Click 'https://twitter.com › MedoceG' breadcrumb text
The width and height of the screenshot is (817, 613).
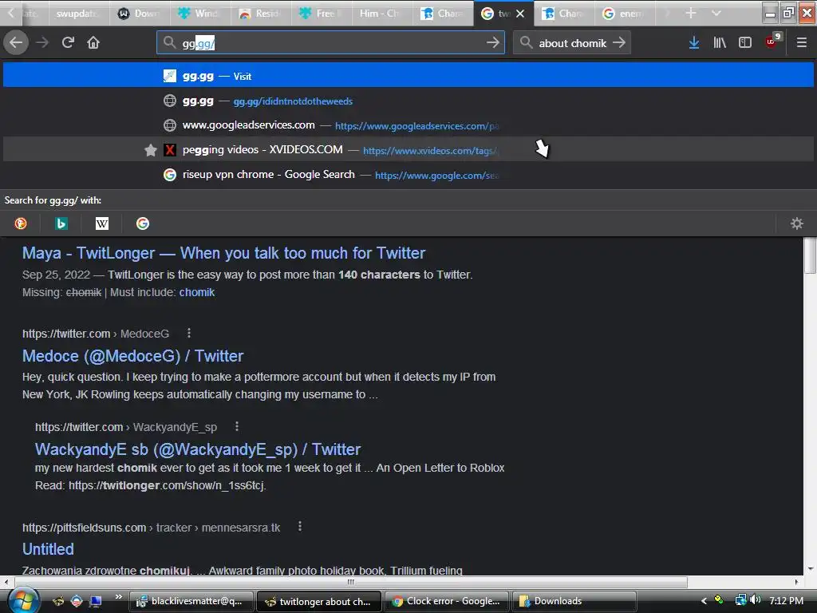pos(96,334)
